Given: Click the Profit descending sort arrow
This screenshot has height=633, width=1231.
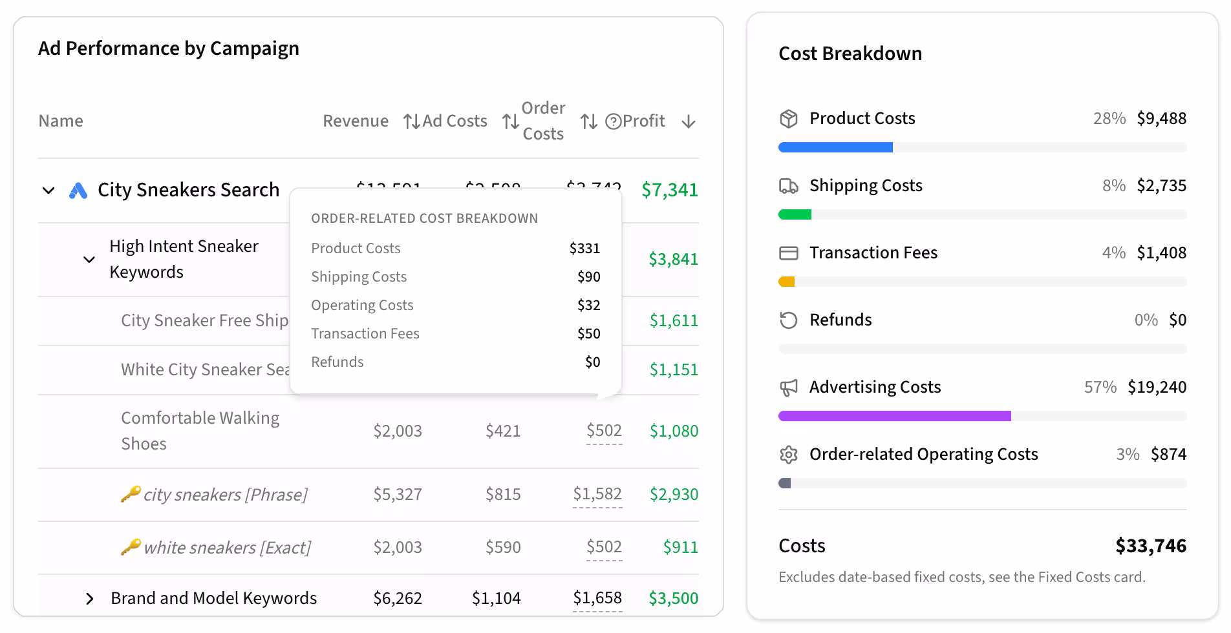Looking at the screenshot, I should click(x=689, y=121).
